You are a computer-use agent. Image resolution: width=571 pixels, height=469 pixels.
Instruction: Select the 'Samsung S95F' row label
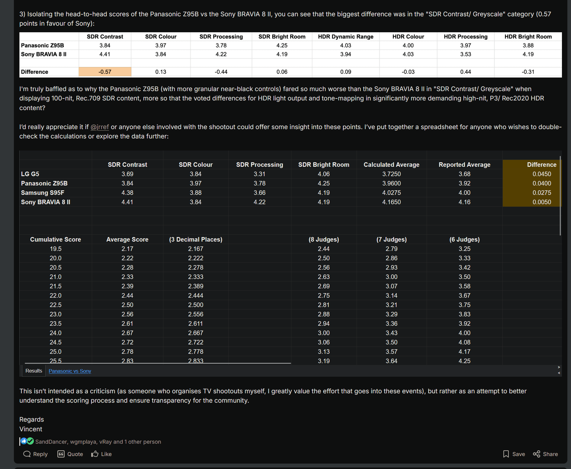tap(43, 193)
